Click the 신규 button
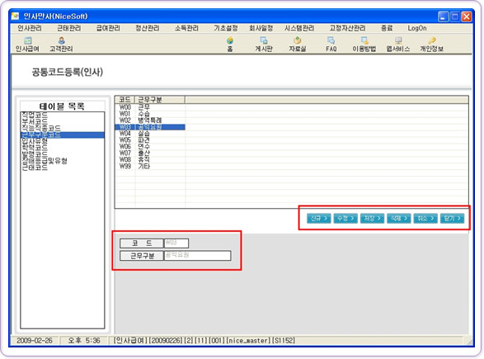 click(x=319, y=219)
